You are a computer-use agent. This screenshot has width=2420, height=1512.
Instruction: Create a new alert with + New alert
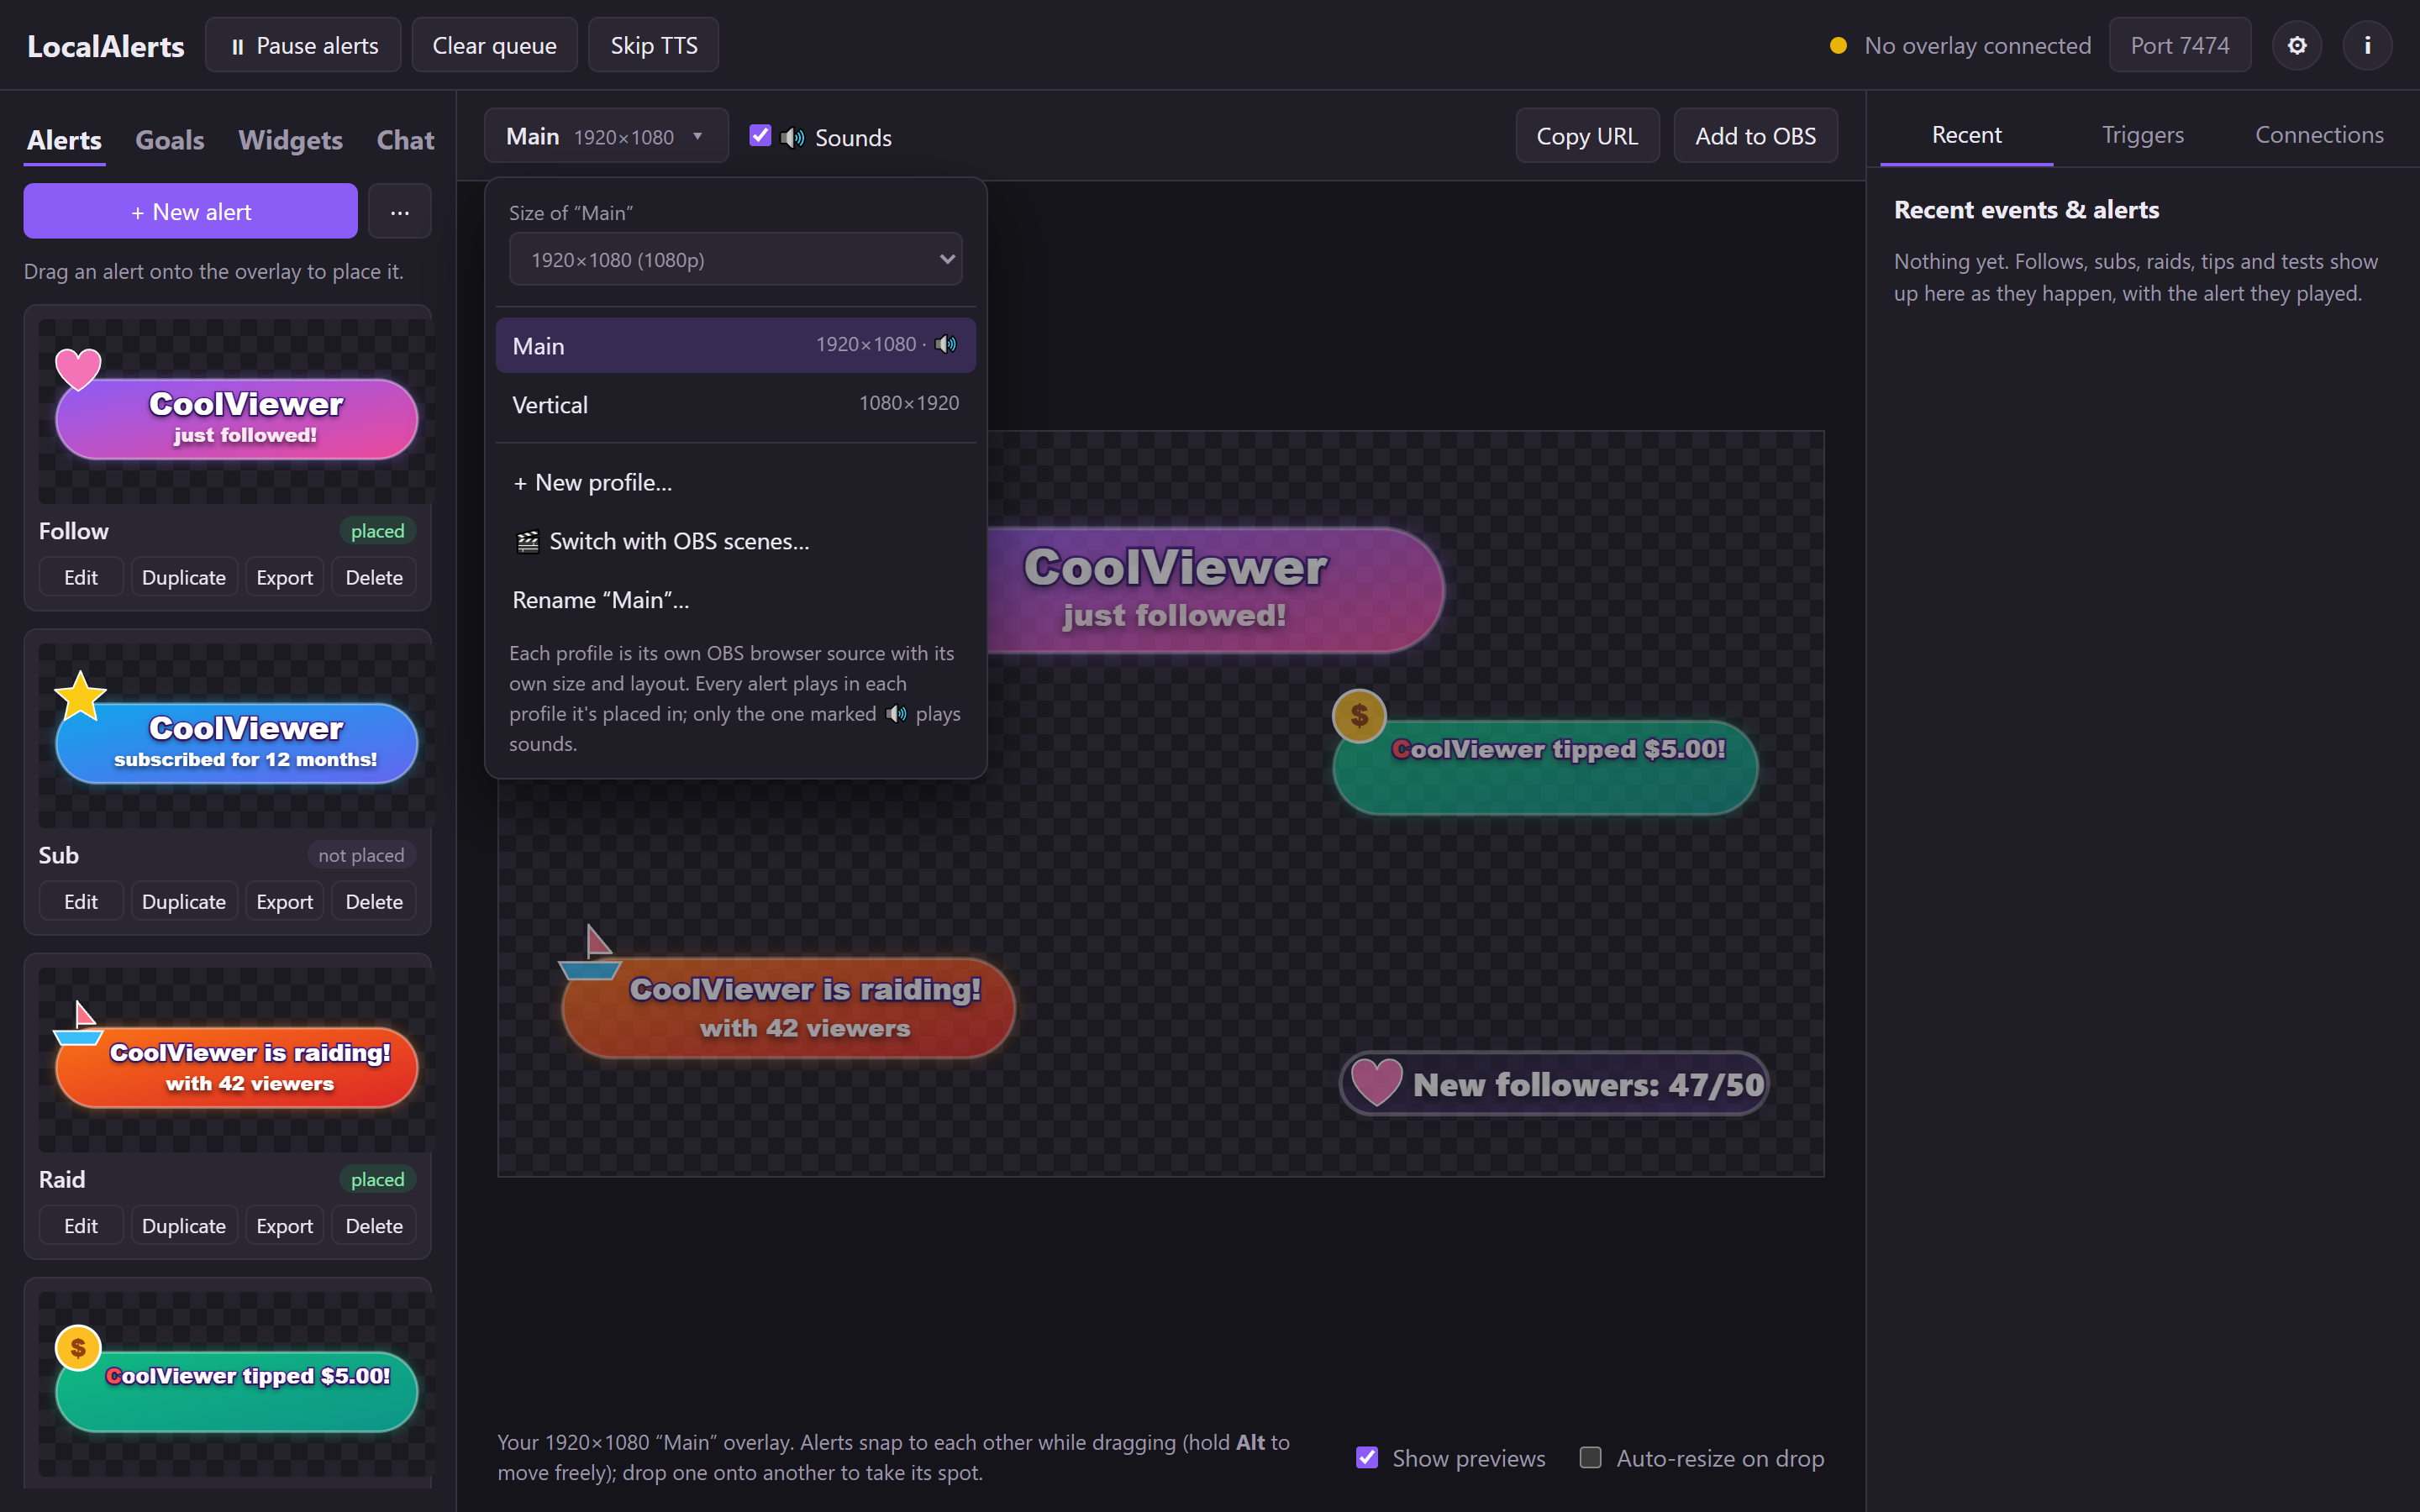[190, 211]
